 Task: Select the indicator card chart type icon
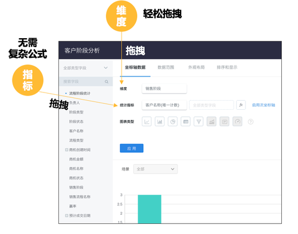[x=225, y=122]
